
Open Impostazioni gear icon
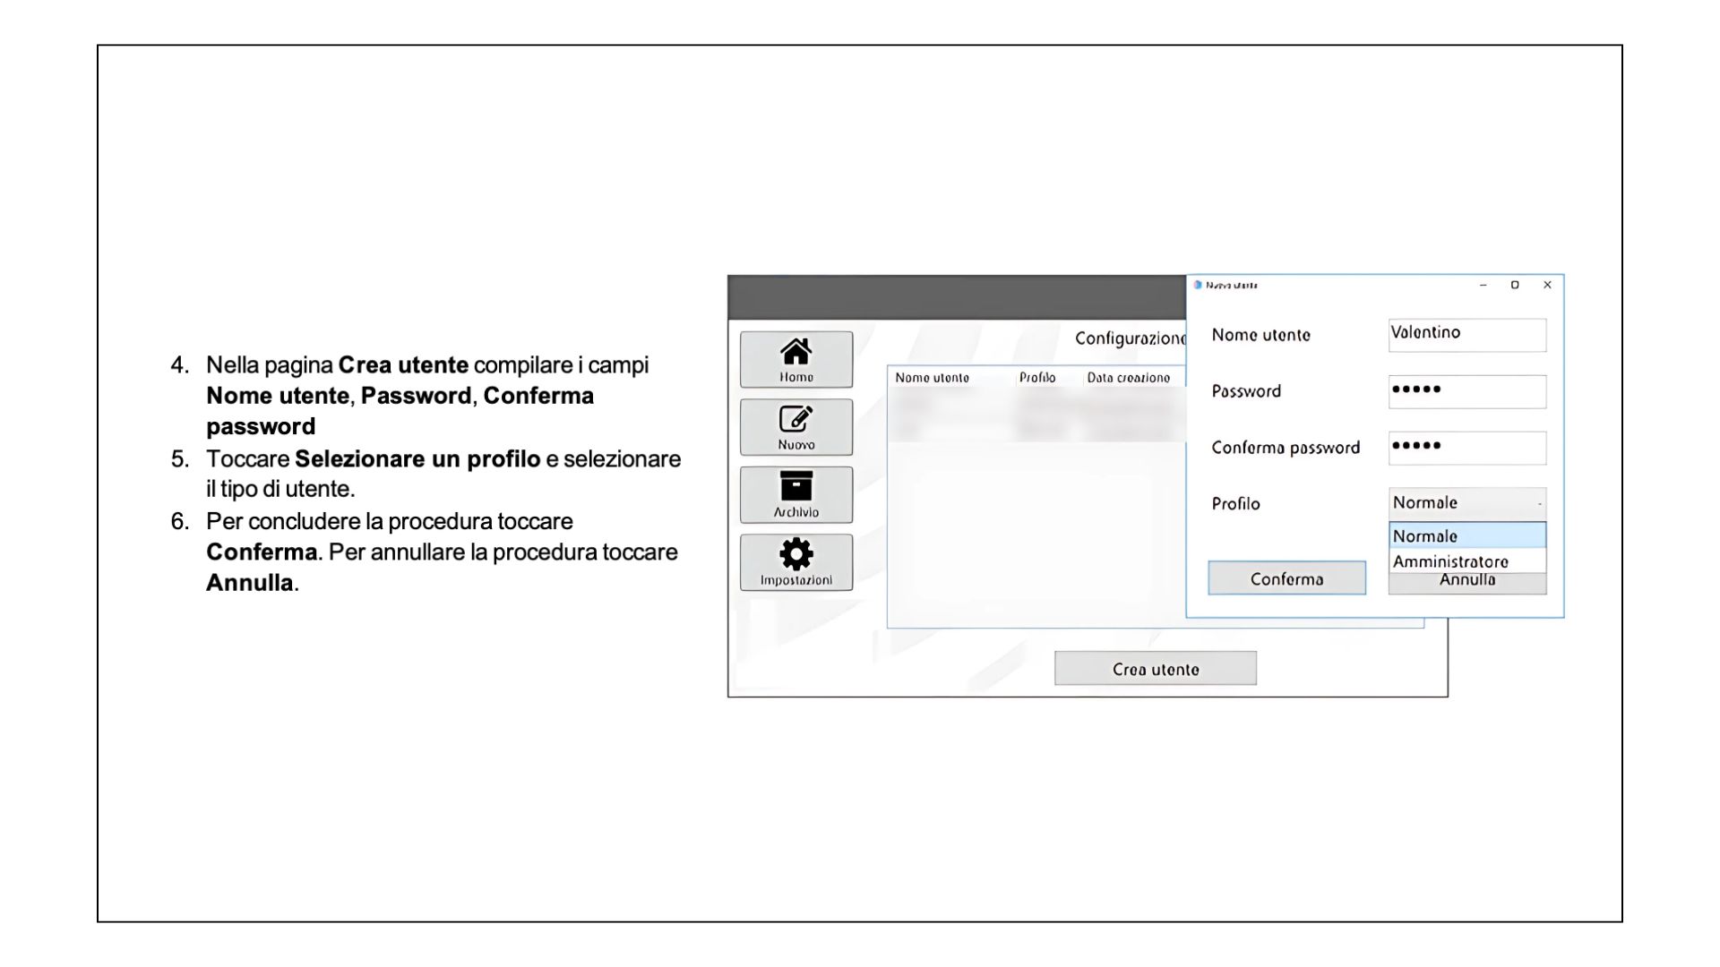(795, 554)
